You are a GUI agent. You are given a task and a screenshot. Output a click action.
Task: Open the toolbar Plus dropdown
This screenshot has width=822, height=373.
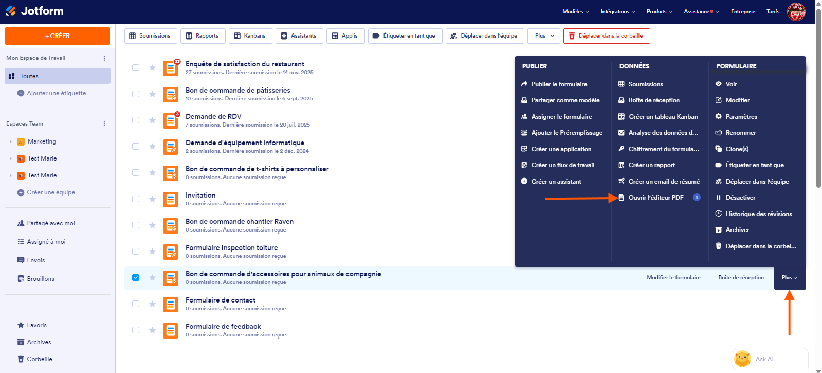coord(544,36)
